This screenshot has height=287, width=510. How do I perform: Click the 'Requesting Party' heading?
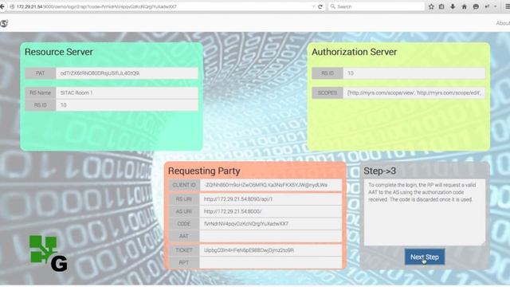pyautogui.click(x=204, y=171)
